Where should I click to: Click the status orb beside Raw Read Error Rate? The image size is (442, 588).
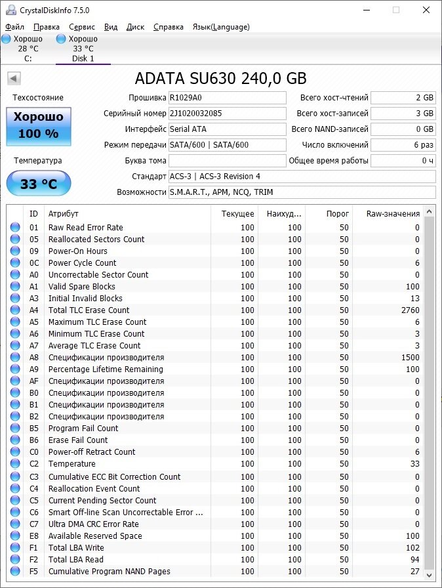pyautogui.click(x=15, y=227)
